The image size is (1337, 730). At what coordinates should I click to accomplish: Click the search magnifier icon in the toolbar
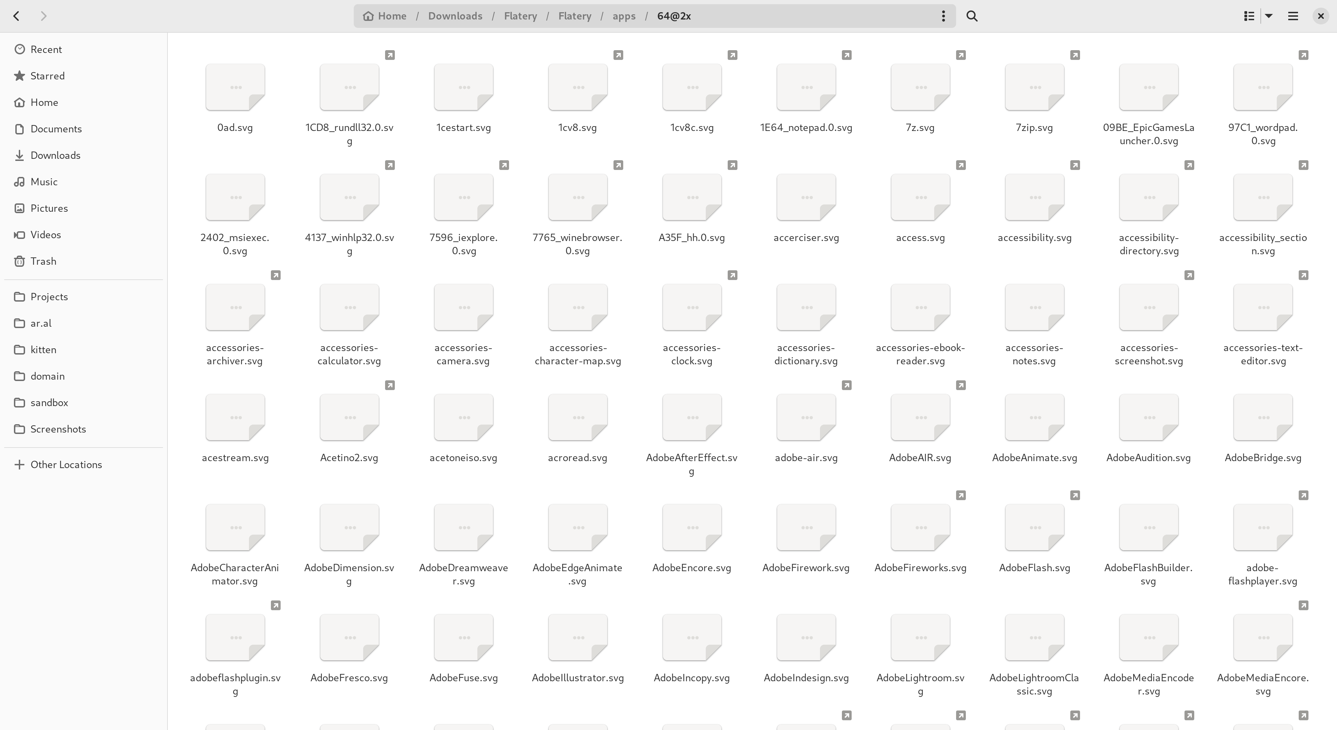coord(971,16)
